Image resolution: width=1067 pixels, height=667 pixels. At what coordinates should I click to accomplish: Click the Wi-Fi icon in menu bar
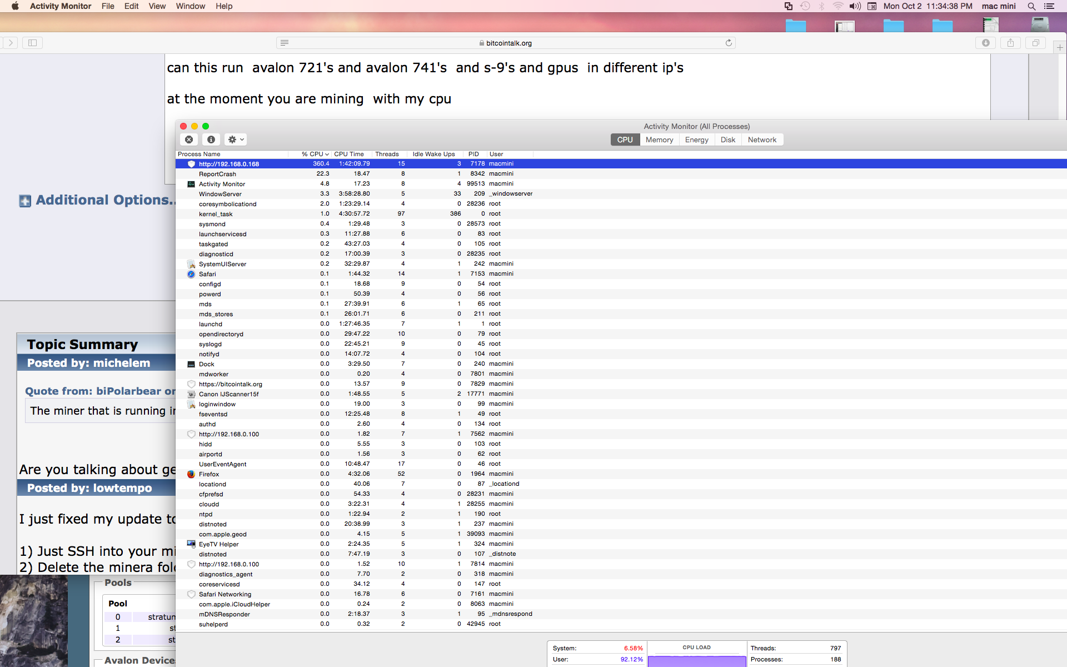(837, 6)
